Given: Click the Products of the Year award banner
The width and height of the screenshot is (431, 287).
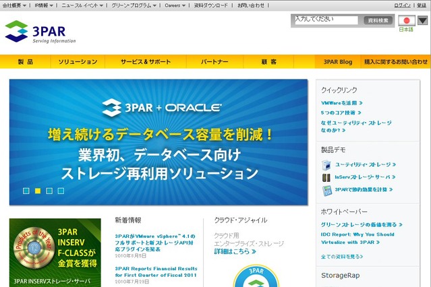Looking at the screenshot, I should pyautogui.click(x=55, y=253).
